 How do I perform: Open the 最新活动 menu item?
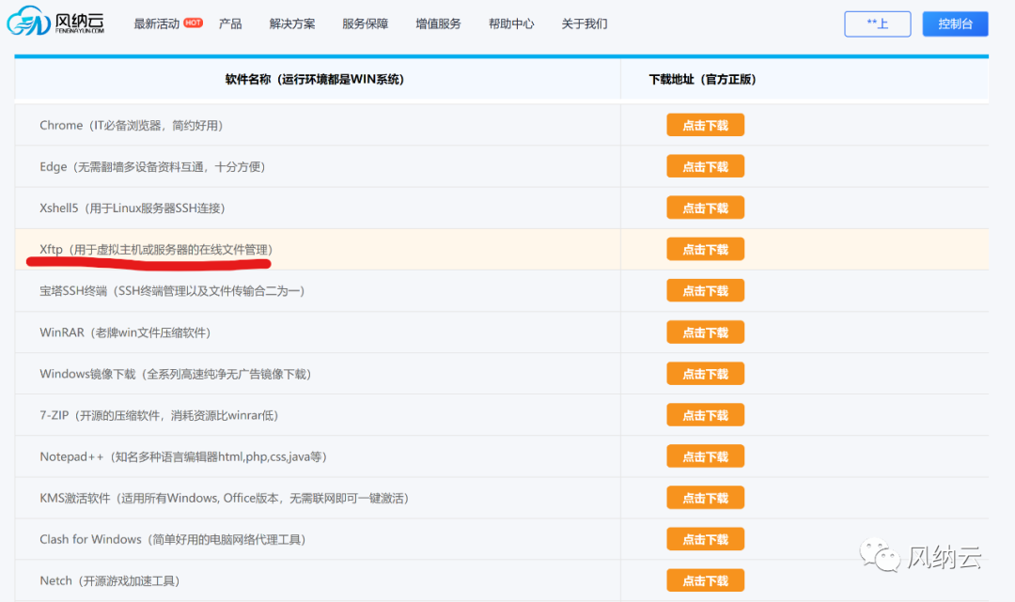(156, 23)
